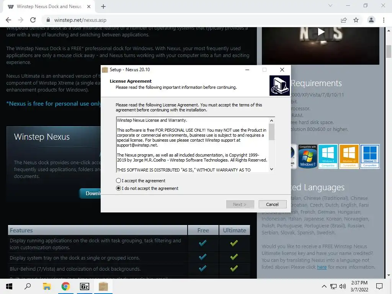Play the Nexus video on the webpage
Viewport: 392px width, 294px height.
pos(321,32)
